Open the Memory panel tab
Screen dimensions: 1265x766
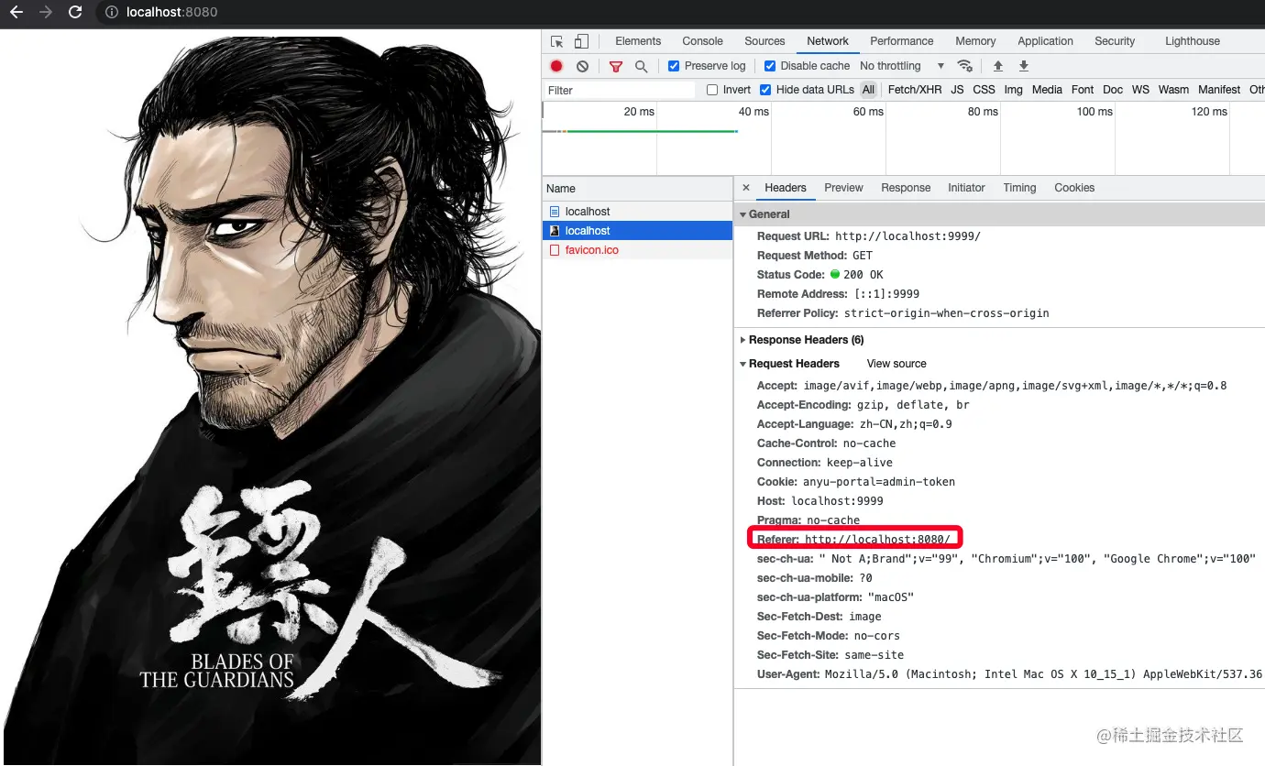pos(975,41)
